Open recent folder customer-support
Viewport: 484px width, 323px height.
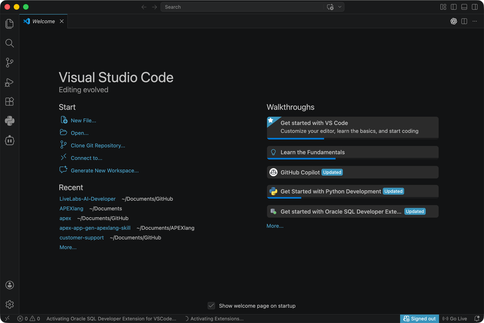(81, 238)
